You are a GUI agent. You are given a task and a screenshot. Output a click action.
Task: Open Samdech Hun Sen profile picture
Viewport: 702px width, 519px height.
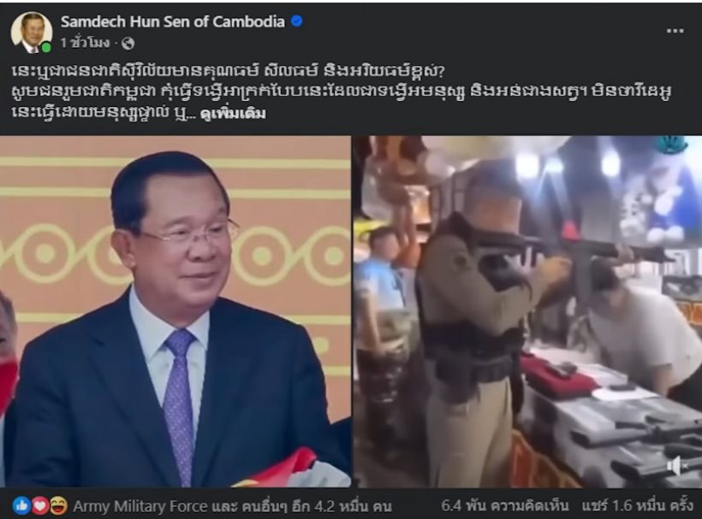tap(32, 32)
